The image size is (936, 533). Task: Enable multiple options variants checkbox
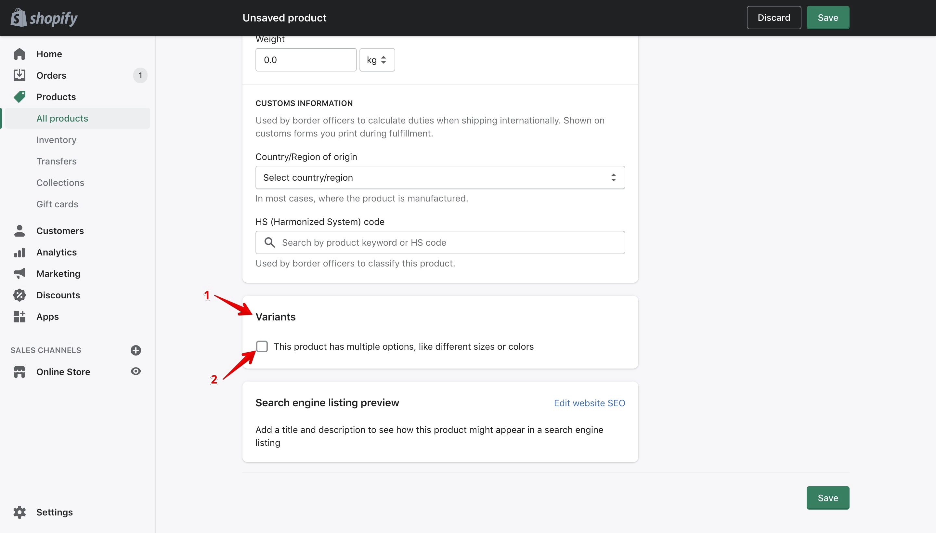coord(262,346)
